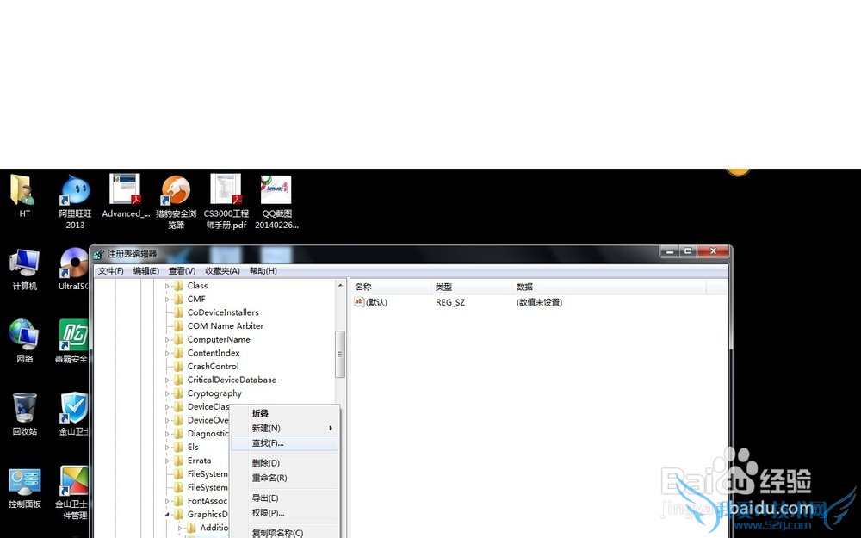Choose 折叠 in the context menu

tap(284, 413)
